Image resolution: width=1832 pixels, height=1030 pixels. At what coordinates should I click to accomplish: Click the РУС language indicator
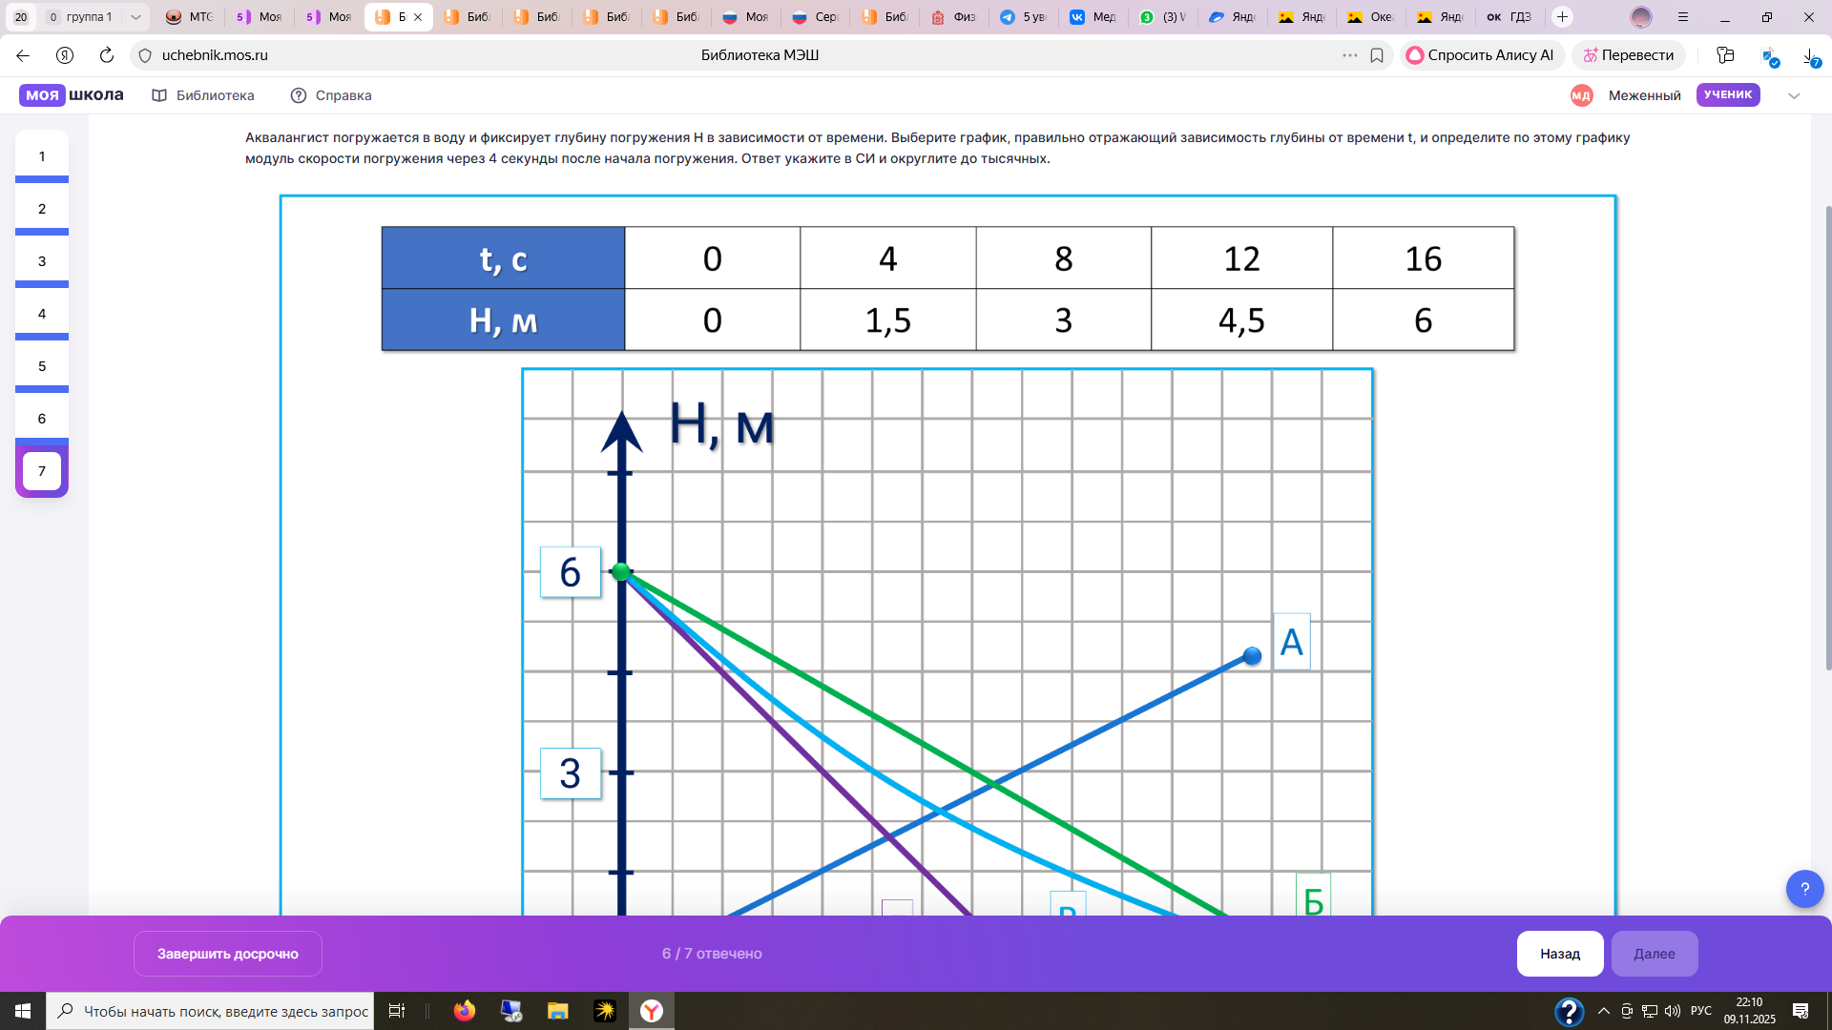1701,1011
